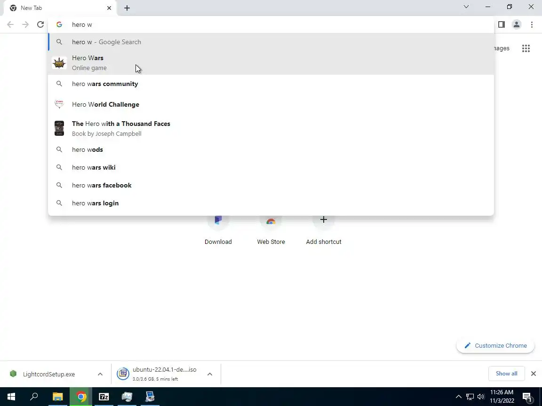Viewport: 542px width, 406px height.
Task: Select the New Tab tab
Action: click(x=61, y=8)
